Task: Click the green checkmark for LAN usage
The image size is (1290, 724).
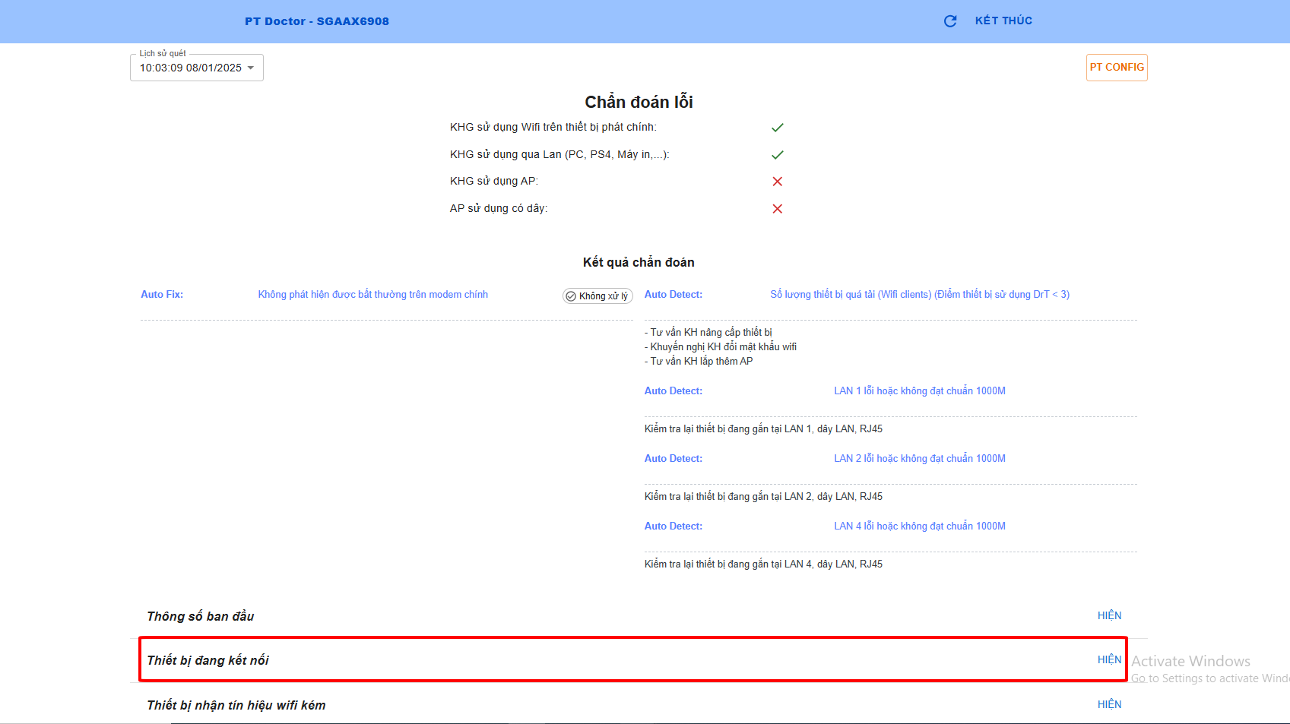Action: (x=777, y=155)
